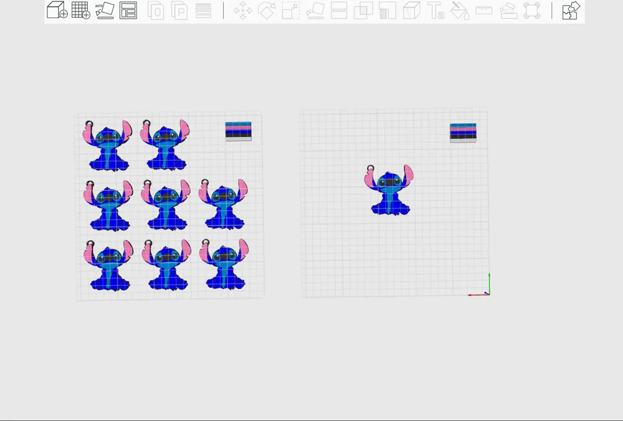Select the Scale tool icon
The width and height of the screenshot is (623, 421).
[291, 11]
